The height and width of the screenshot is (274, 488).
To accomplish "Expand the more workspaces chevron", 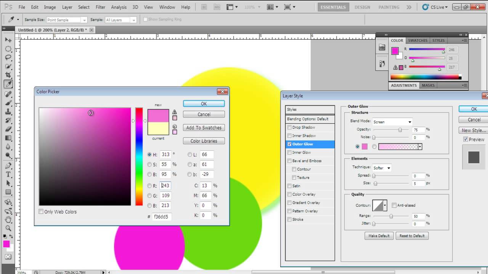I will pyautogui.click(x=409, y=7).
